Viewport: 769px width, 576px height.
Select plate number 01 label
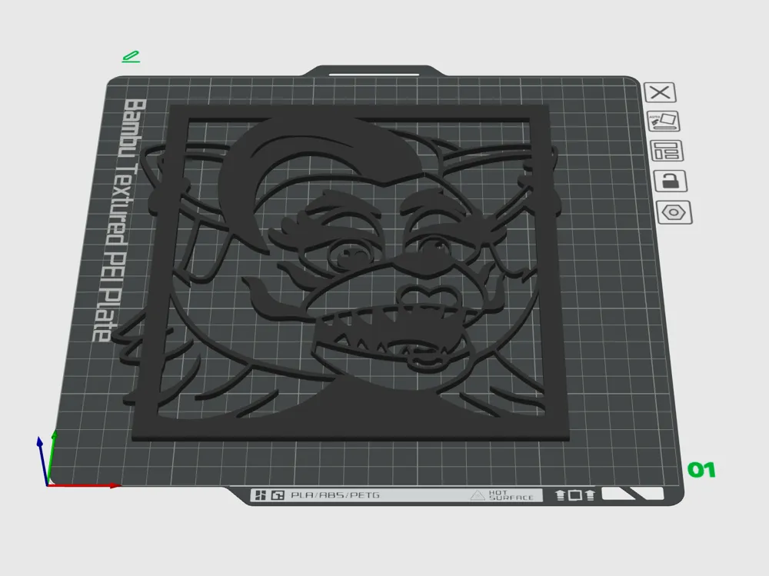(x=701, y=470)
